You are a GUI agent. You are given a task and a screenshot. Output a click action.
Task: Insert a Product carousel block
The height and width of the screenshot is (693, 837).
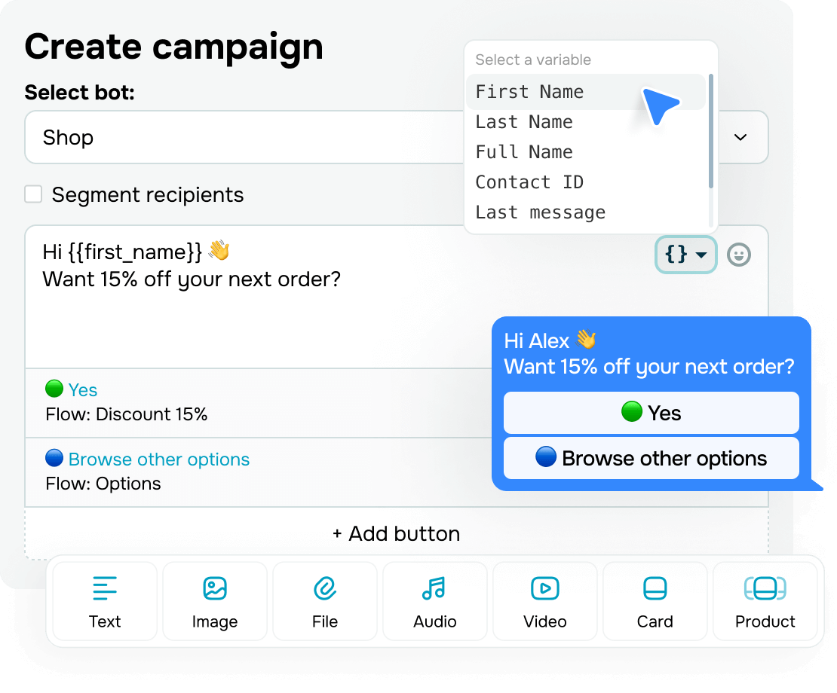click(765, 601)
